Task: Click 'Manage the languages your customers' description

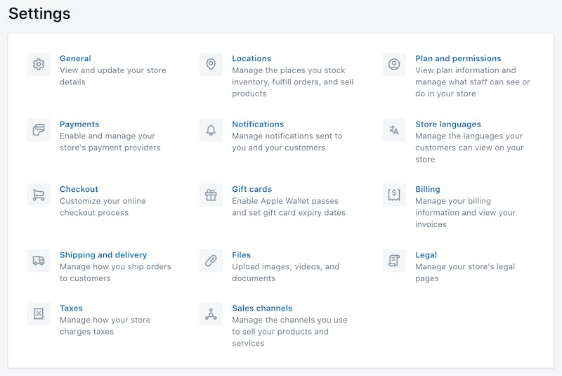Action: [469, 148]
